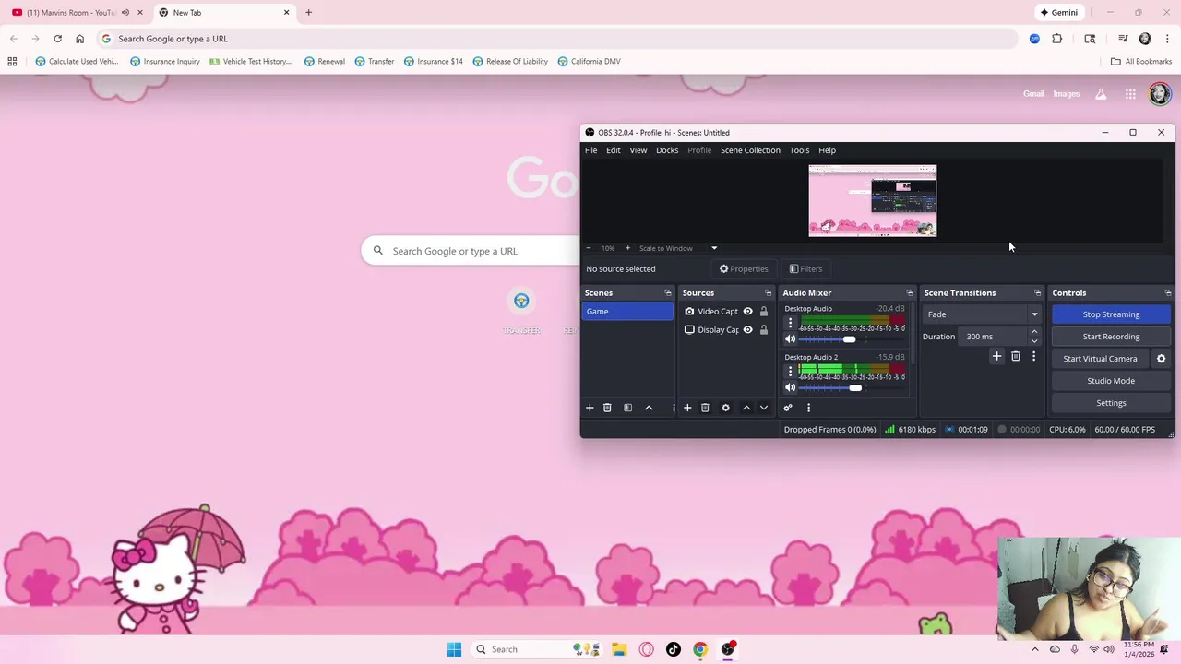Viewport: 1181px width, 664px height.
Task: Open advanced audio properties gears icon
Action: coord(788,408)
